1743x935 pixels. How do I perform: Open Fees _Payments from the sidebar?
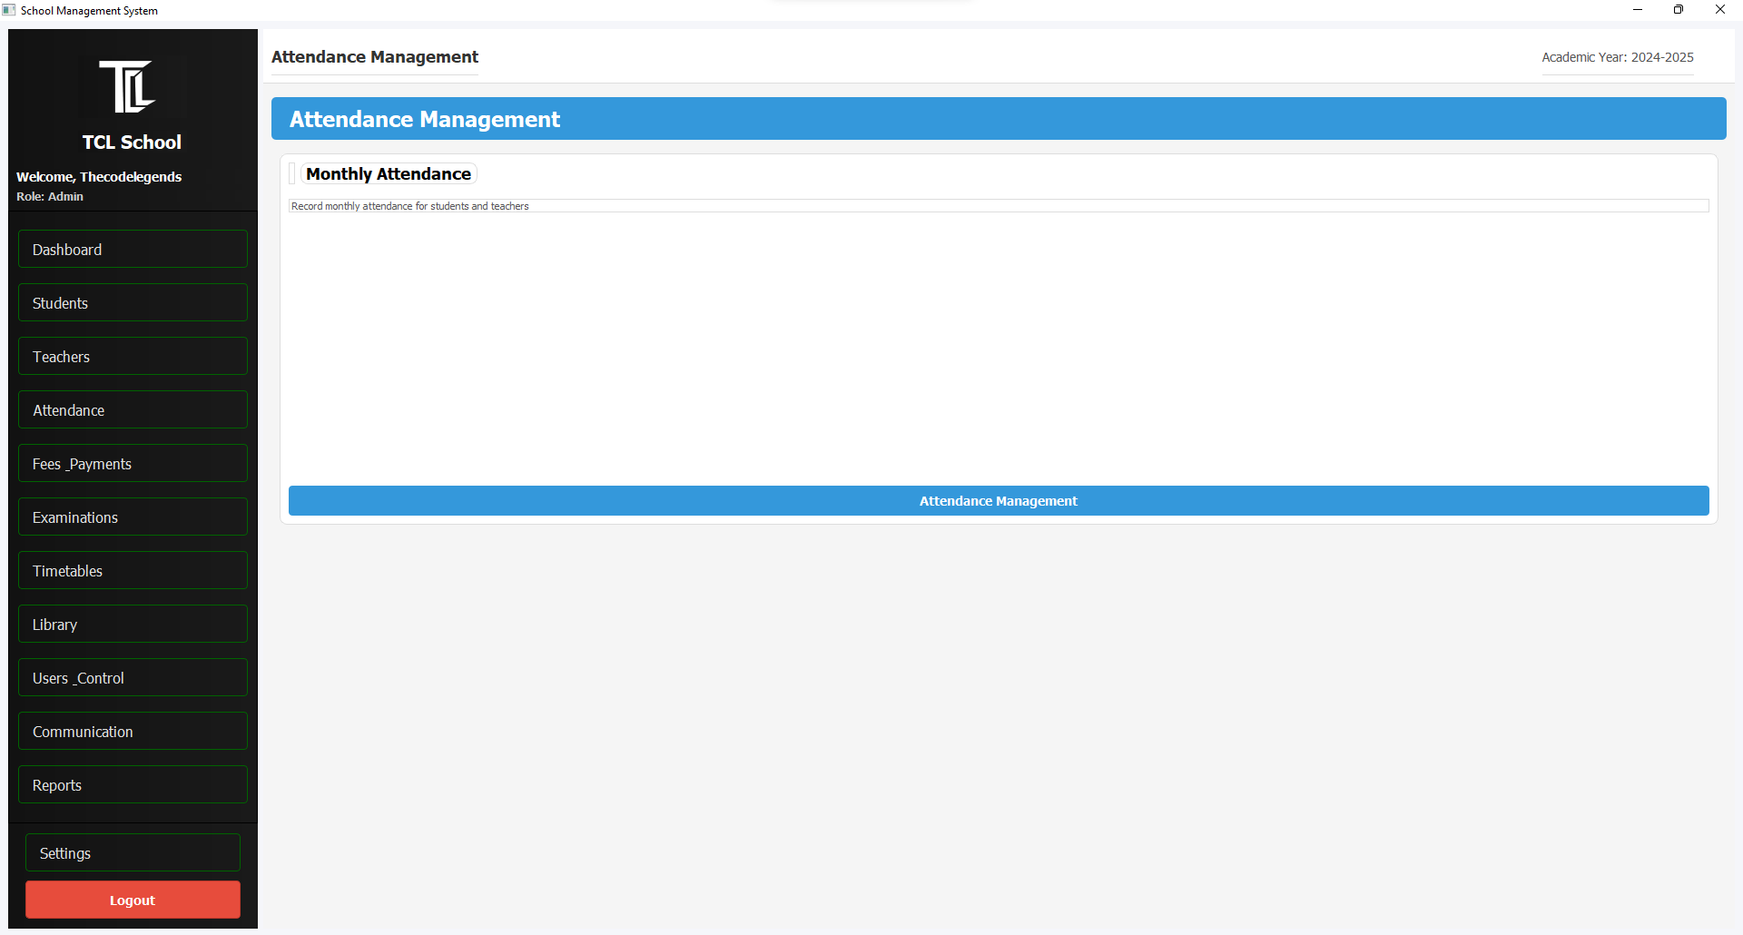133,464
